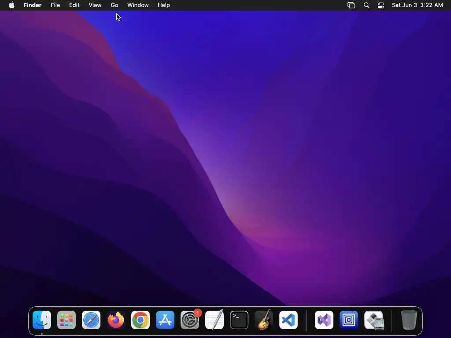Open the View menu
The image size is (451, 338).
[95, 5]
